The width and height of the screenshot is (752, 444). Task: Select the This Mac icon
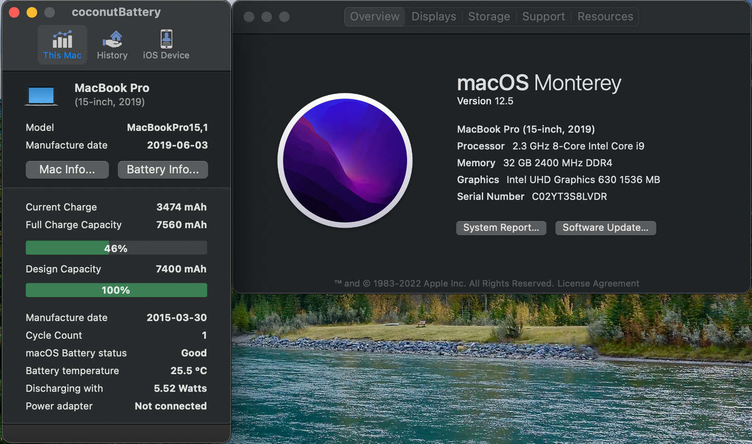pos(62,44)
